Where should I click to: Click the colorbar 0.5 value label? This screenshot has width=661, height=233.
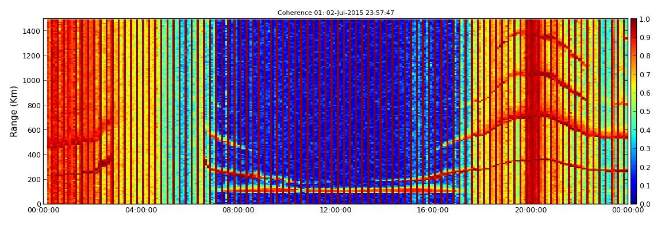644,112
